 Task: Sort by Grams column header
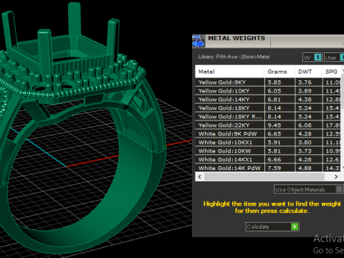pyautogui.click(x=279, y=72)
